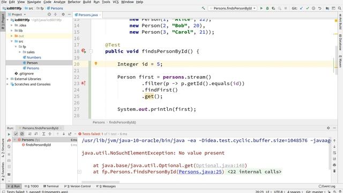Click Git commit green checkmark icon
Image resolution: width=343 pixels, height=193 pixels.
click(x=307, y=8)
